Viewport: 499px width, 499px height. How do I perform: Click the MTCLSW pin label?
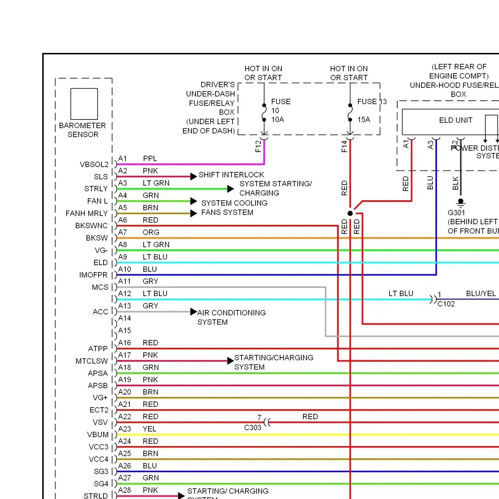pyautogui.click(x=92, y=361)
